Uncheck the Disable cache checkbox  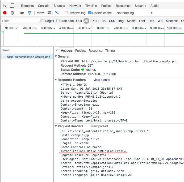click(90, 13)
